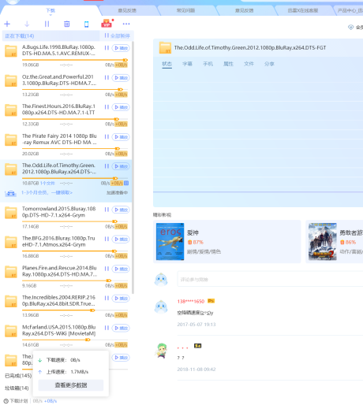Click large folder icon in the detail header

165,48
